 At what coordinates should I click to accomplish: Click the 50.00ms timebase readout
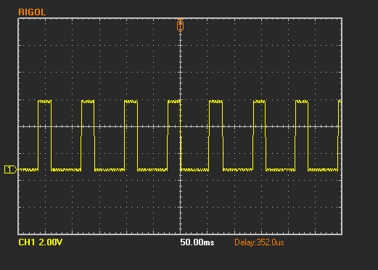pos(197,242)
